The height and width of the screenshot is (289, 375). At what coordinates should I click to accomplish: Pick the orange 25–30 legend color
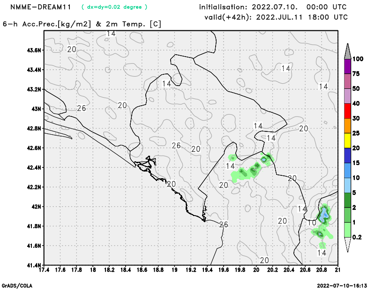[347, 126]
